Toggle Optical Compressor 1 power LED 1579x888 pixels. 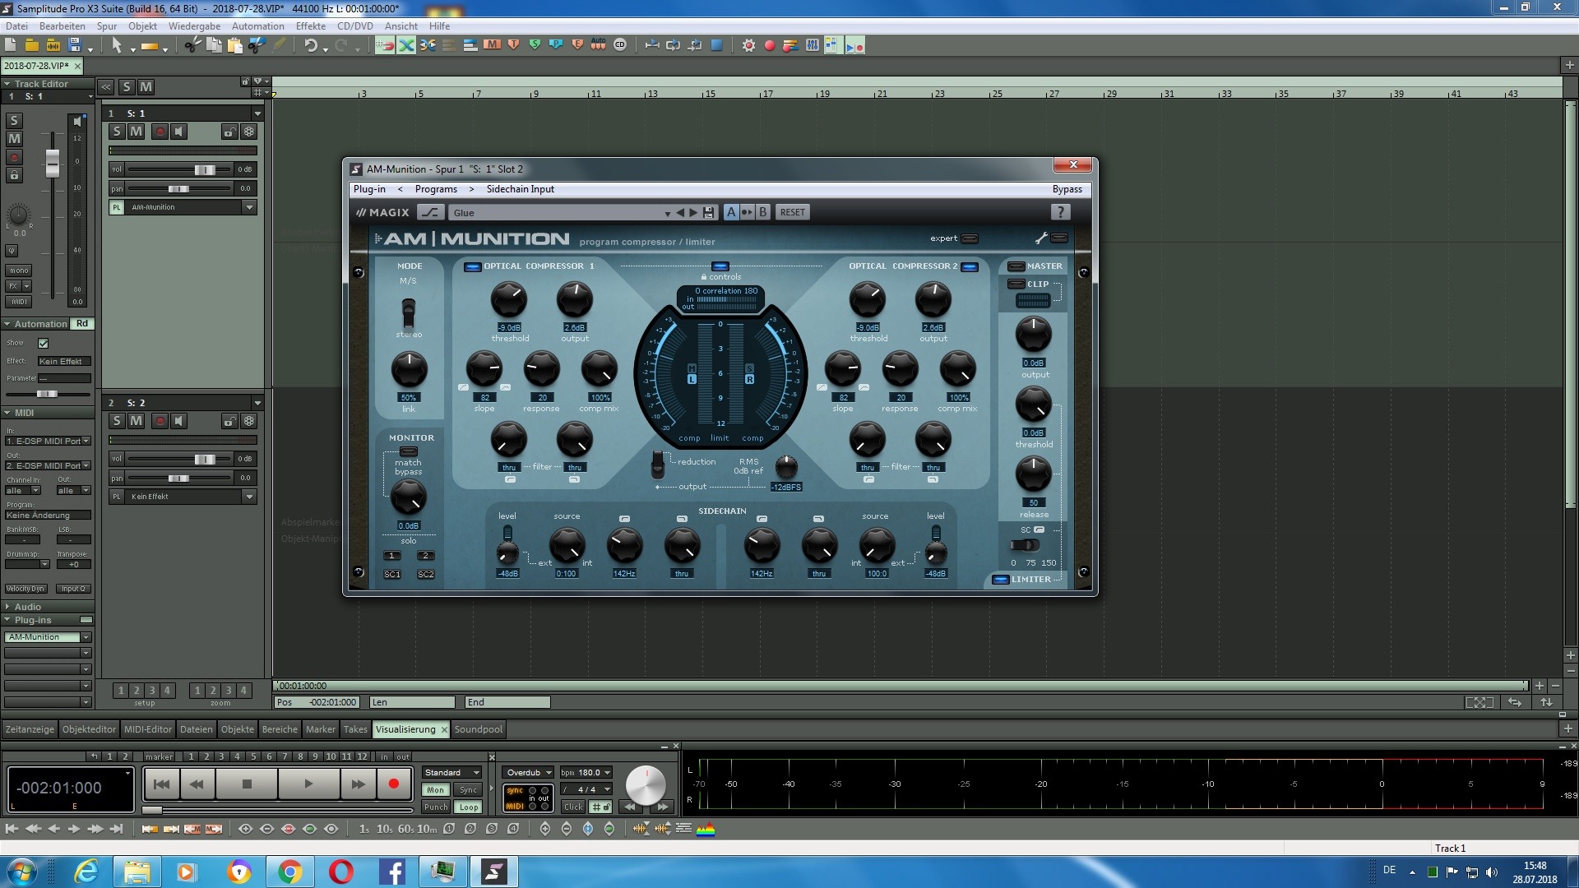click(x=472, y=266)
